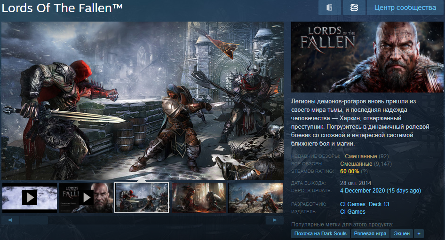The width and height of the screenshot is (445, 240).
Task: Click the release date 28 окт. 2014
Action: point(356,183)
